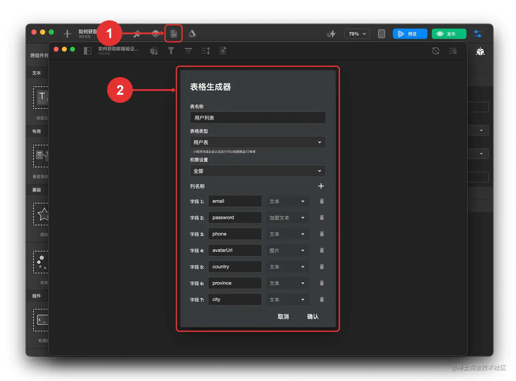
Task: Delete the city field with trash icon
Action: click(321, 299)
